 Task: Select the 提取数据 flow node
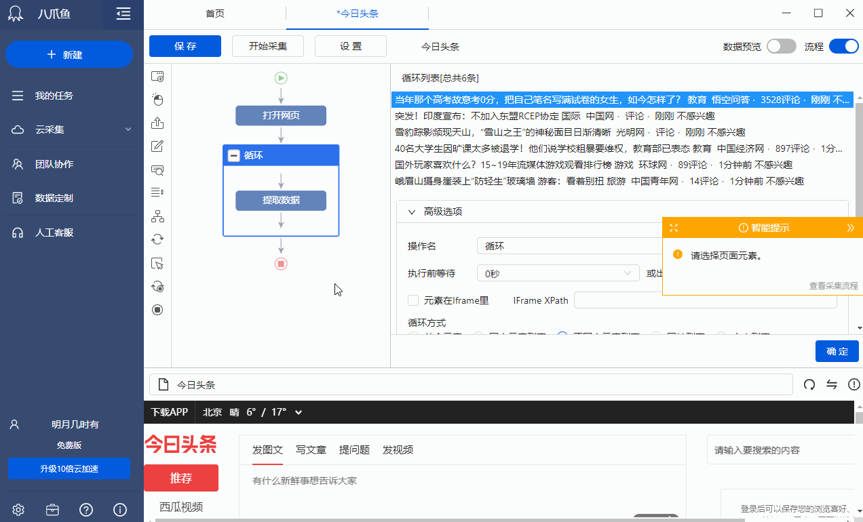[281, 201]
